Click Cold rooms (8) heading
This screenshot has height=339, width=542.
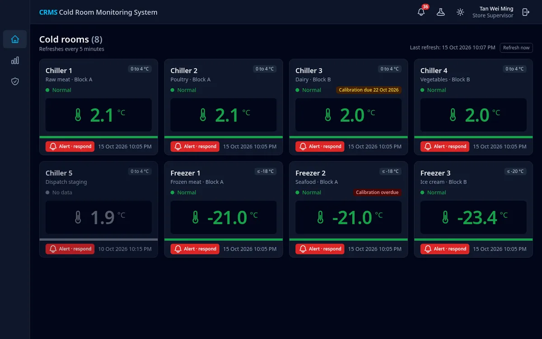click(71, 39)
